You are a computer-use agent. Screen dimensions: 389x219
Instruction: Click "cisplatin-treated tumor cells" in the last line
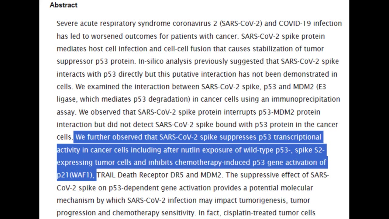(x=269, y=213)
